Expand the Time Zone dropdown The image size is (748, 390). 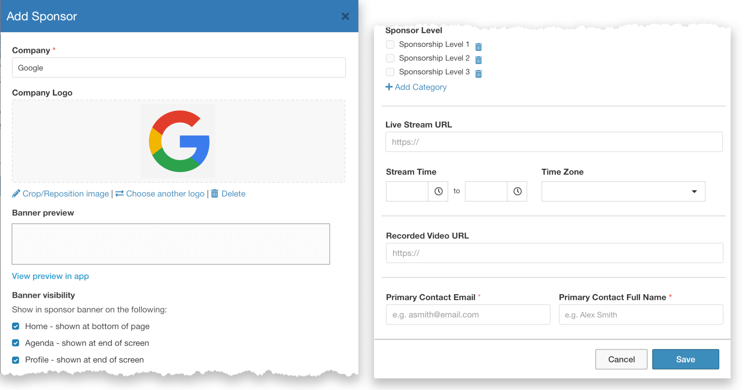point(623,191)
